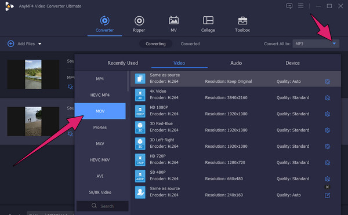Click the 4K Video preset icon
This screenshot has height=215, width=348.
140,95
